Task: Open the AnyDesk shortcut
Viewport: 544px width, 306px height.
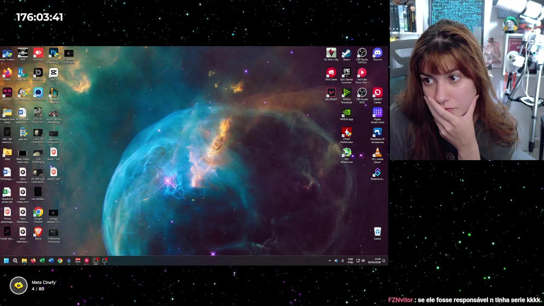Action: [x=38, y=55]
